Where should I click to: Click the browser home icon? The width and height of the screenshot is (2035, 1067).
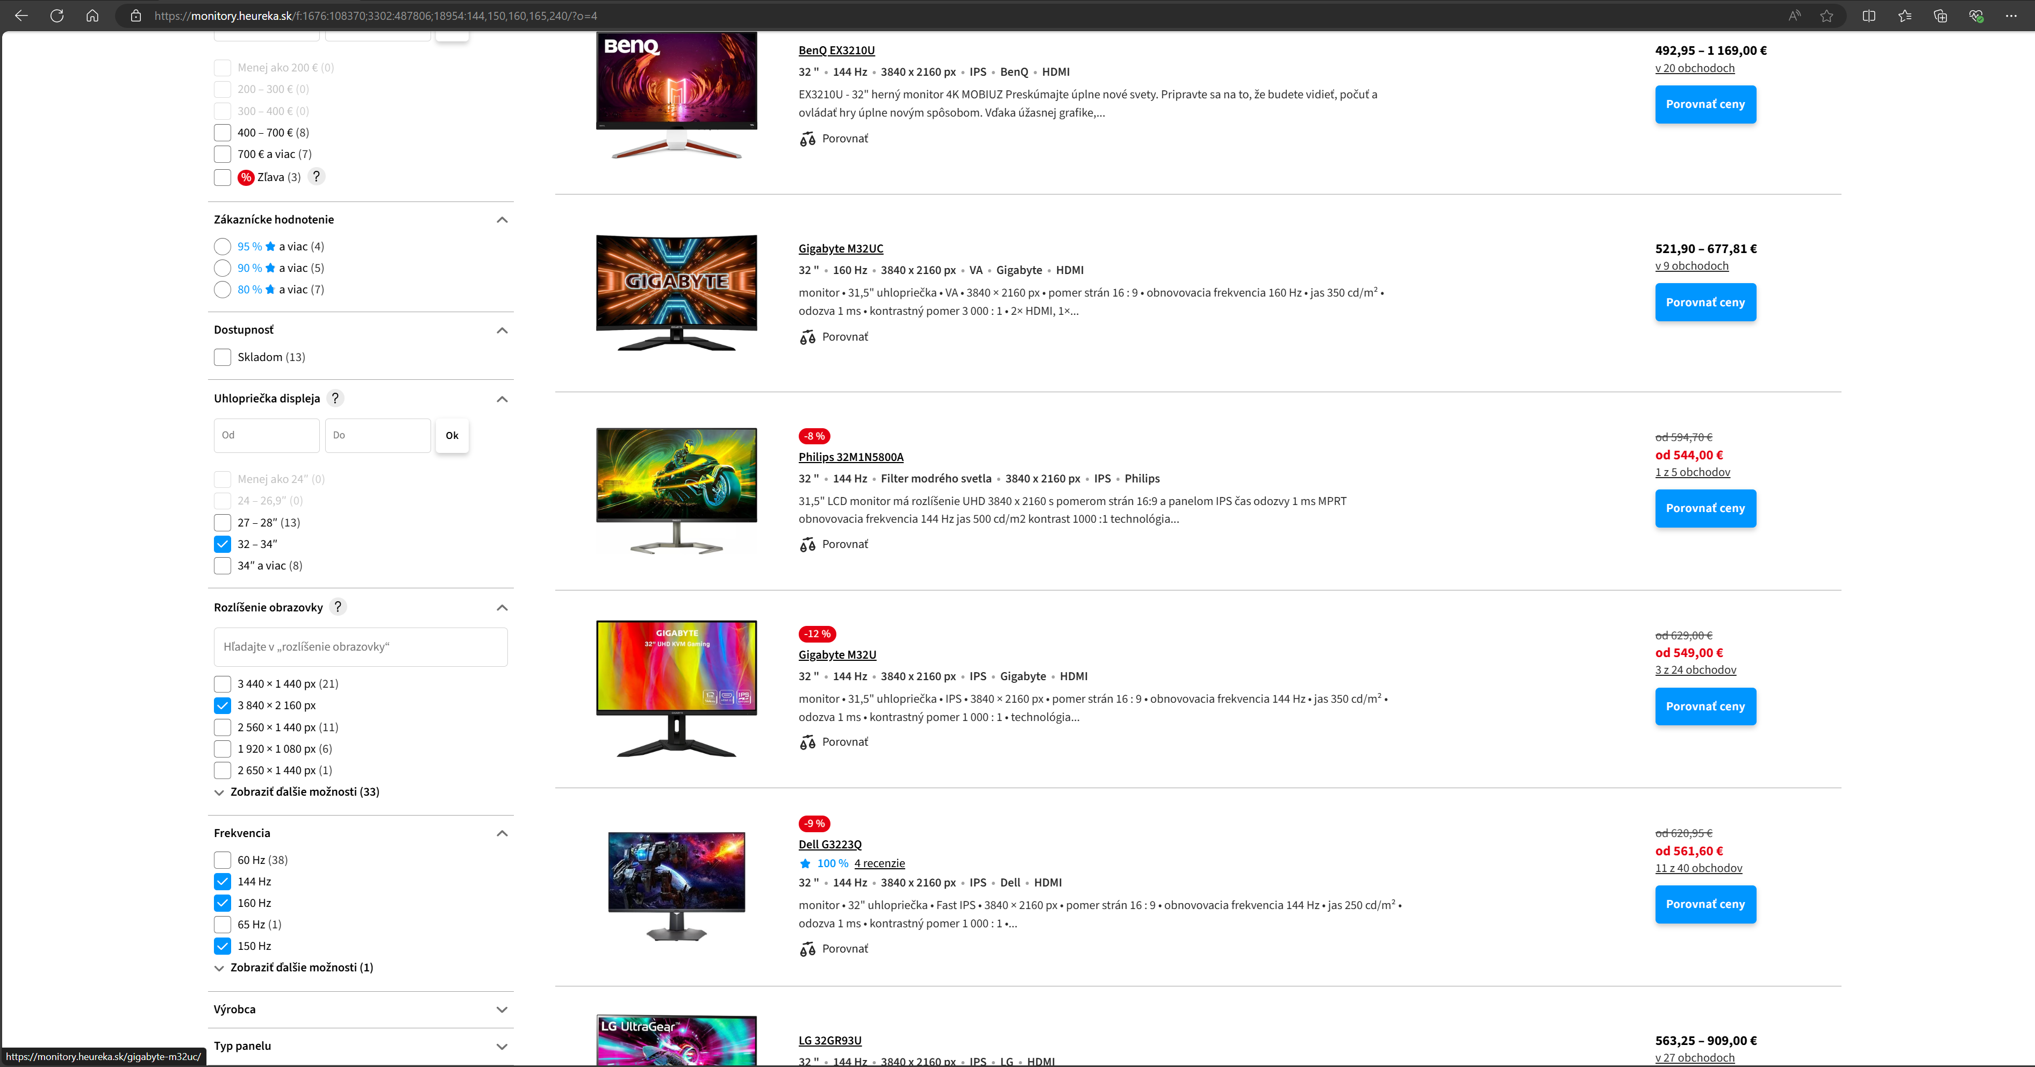click(92, 16)
